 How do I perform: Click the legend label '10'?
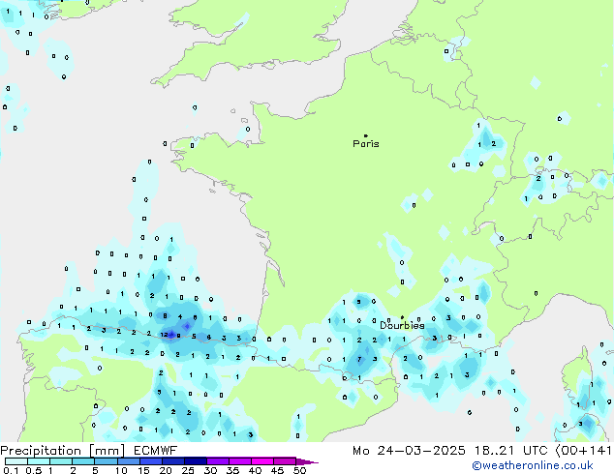tap(121, 470)
